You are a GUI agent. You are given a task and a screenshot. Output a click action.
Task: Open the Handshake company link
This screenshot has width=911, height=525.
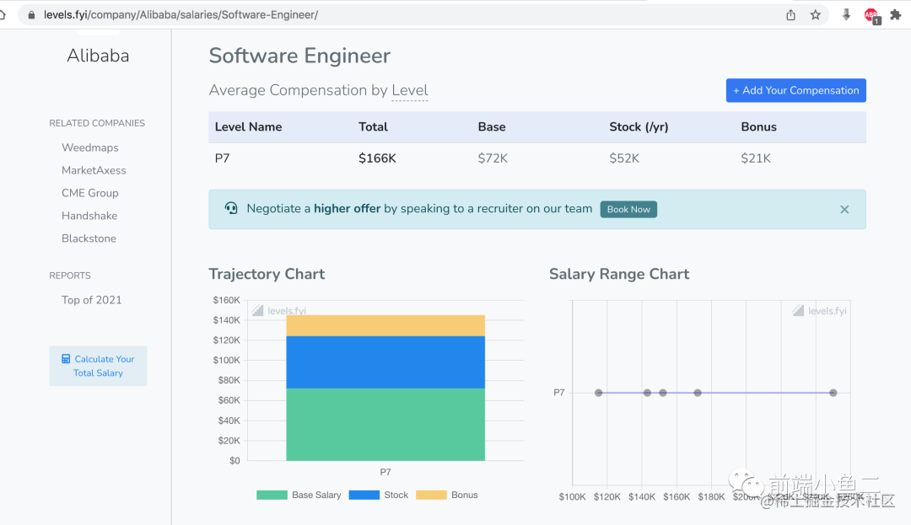click(x=89, y=216)
